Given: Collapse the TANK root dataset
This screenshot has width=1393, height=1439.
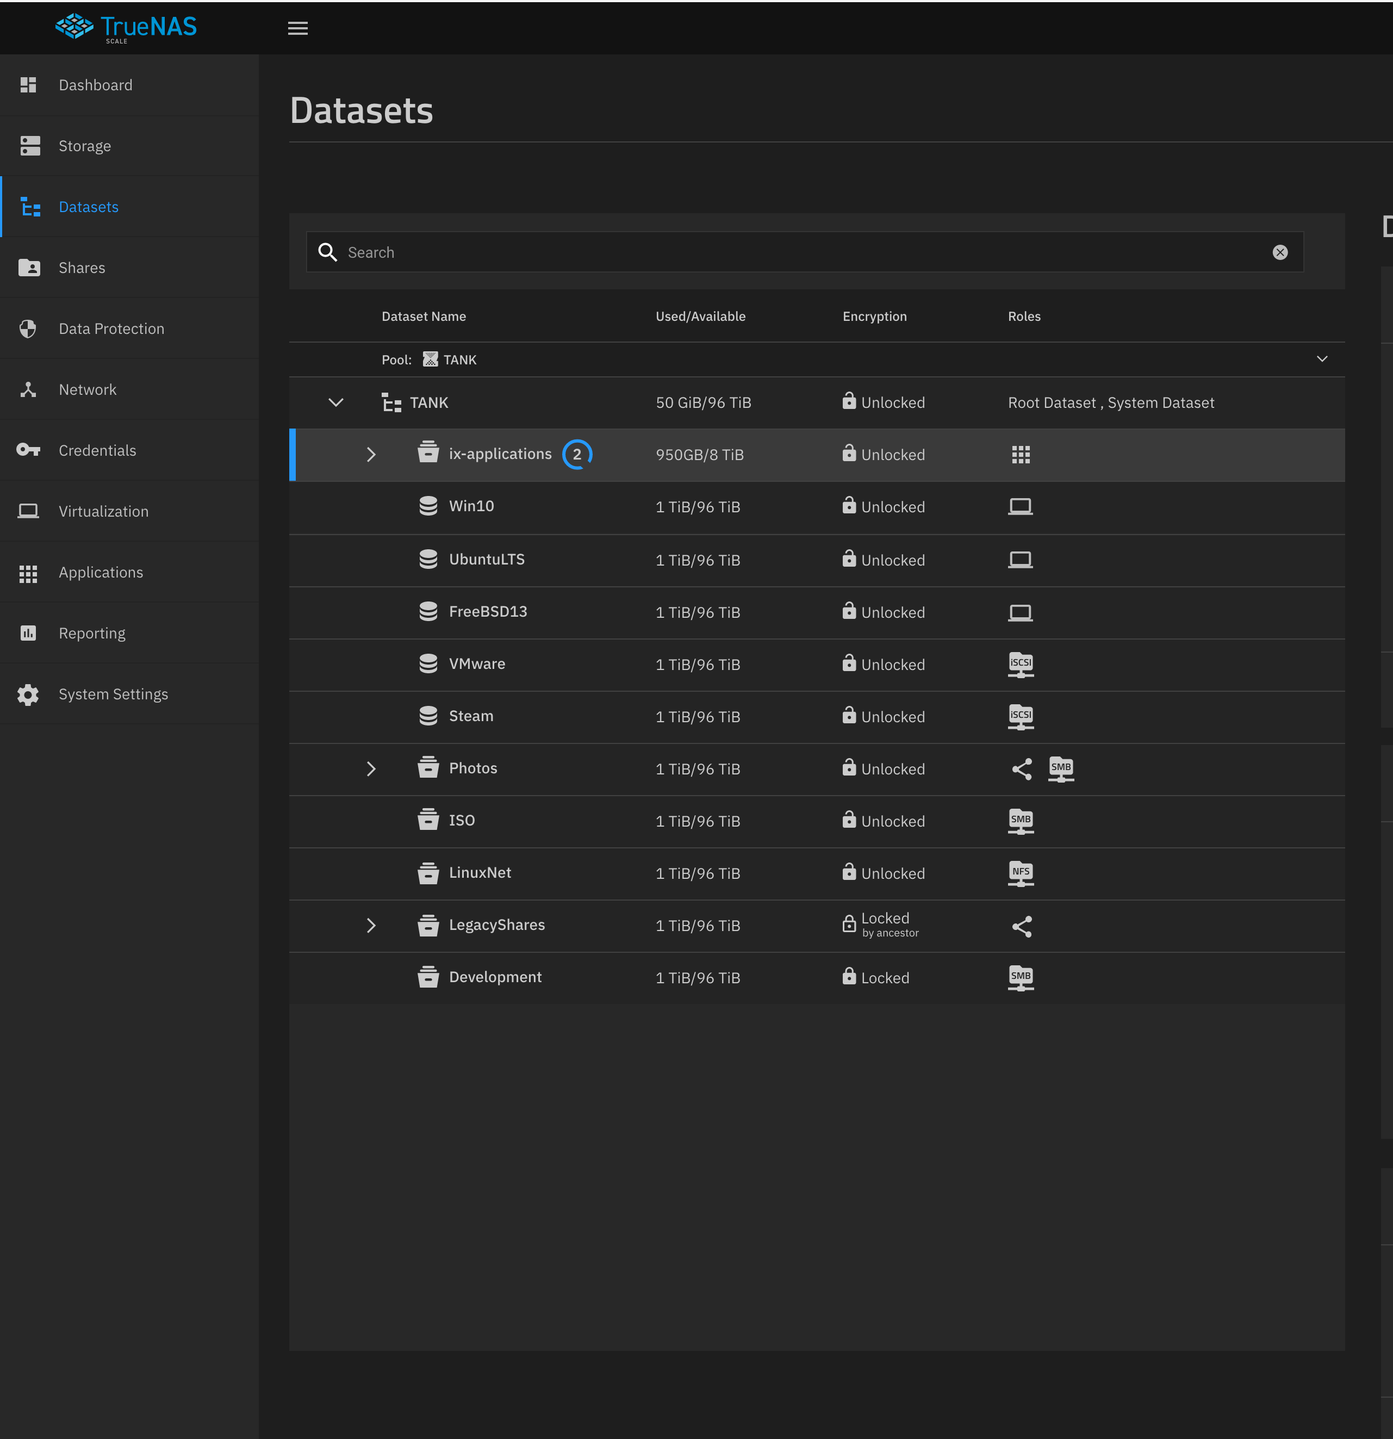Looking at the screenshot, I should [x=335, y=402].
